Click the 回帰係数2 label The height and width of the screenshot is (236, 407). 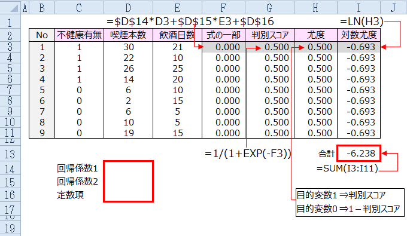77,182
